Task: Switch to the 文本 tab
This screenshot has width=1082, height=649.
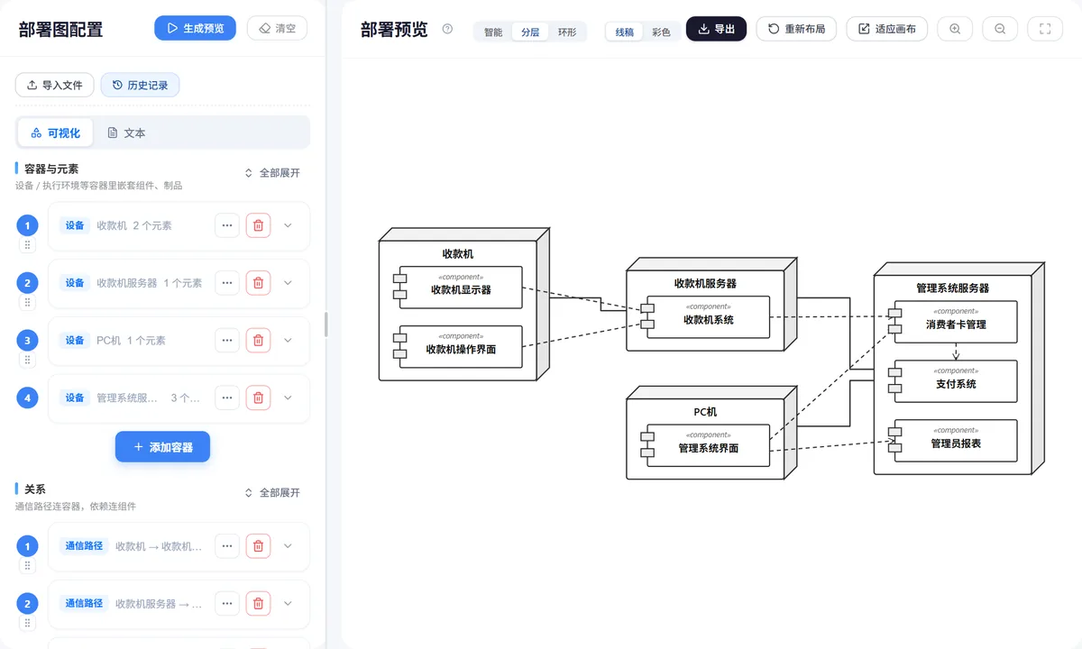Action: point(126,133)
